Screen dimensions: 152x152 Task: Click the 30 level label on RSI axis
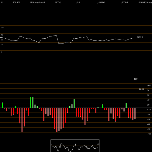coord(2,45)
